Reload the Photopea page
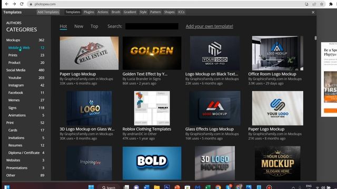This screenshot has height=189, width=337. (x=22, y=4)
